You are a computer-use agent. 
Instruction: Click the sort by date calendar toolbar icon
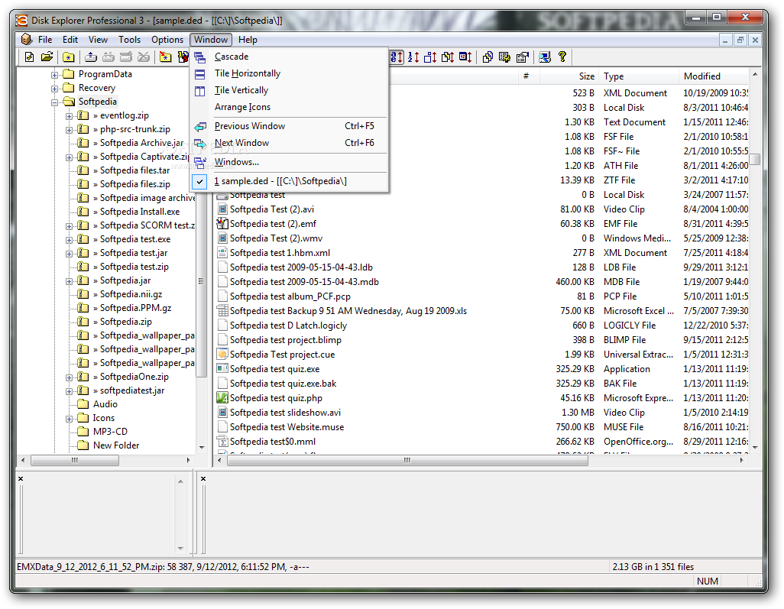pyautogui.click(x=465, y=57)
